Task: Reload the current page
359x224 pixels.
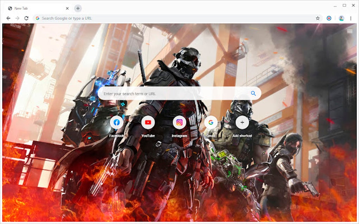Action: 26,18
